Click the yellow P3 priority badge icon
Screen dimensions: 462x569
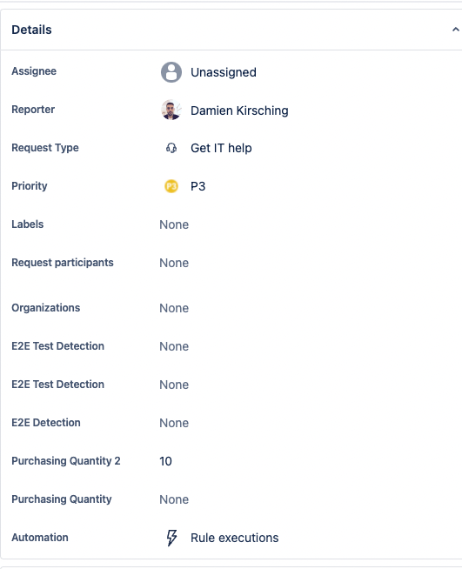point(171,186)
